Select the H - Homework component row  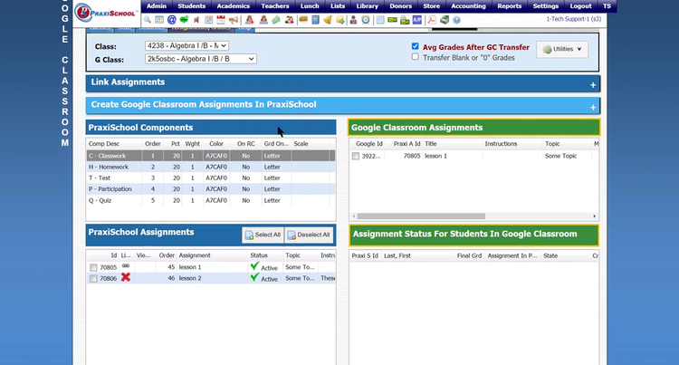point(211,167)
